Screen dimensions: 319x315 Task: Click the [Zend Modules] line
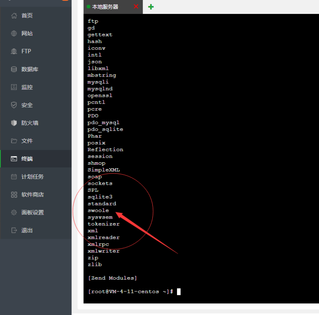(x=112, y=278)
